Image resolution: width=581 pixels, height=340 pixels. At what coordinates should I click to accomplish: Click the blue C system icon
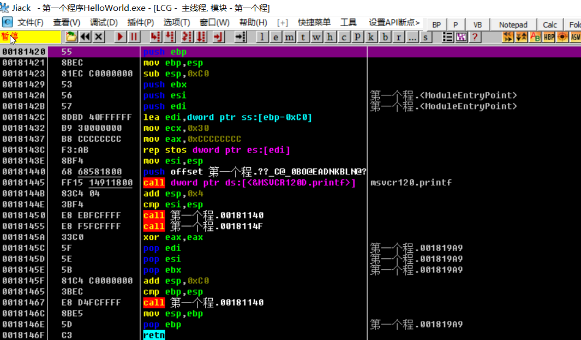(8, 22)
